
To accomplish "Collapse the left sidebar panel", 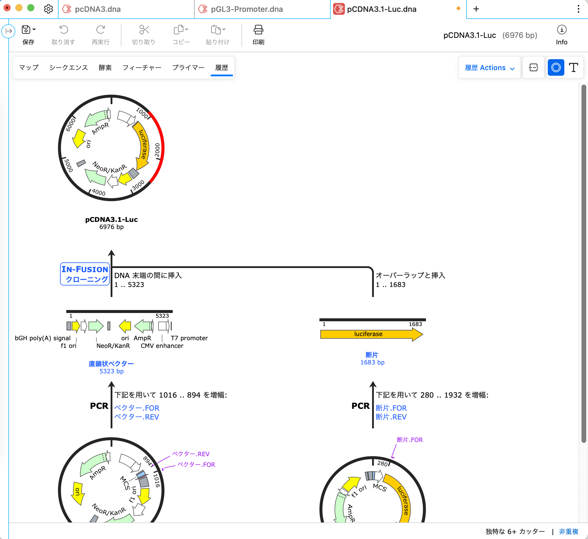I will pos(9,31).
